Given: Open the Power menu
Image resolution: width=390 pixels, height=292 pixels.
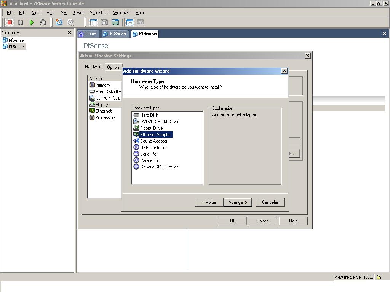Looking at the screenshot, I should pyautogui.click(x=78, y=13).
